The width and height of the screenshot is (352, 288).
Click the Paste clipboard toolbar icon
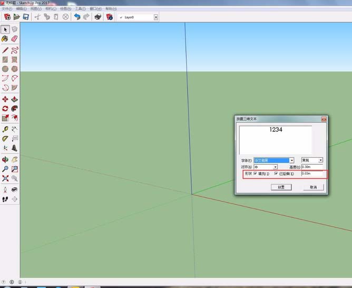coord(56,17)
